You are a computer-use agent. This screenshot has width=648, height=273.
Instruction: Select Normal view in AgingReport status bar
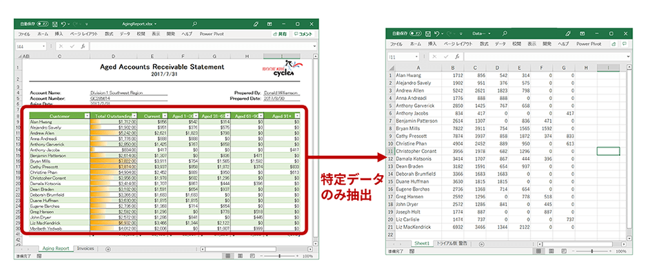[x=228, y=256]
